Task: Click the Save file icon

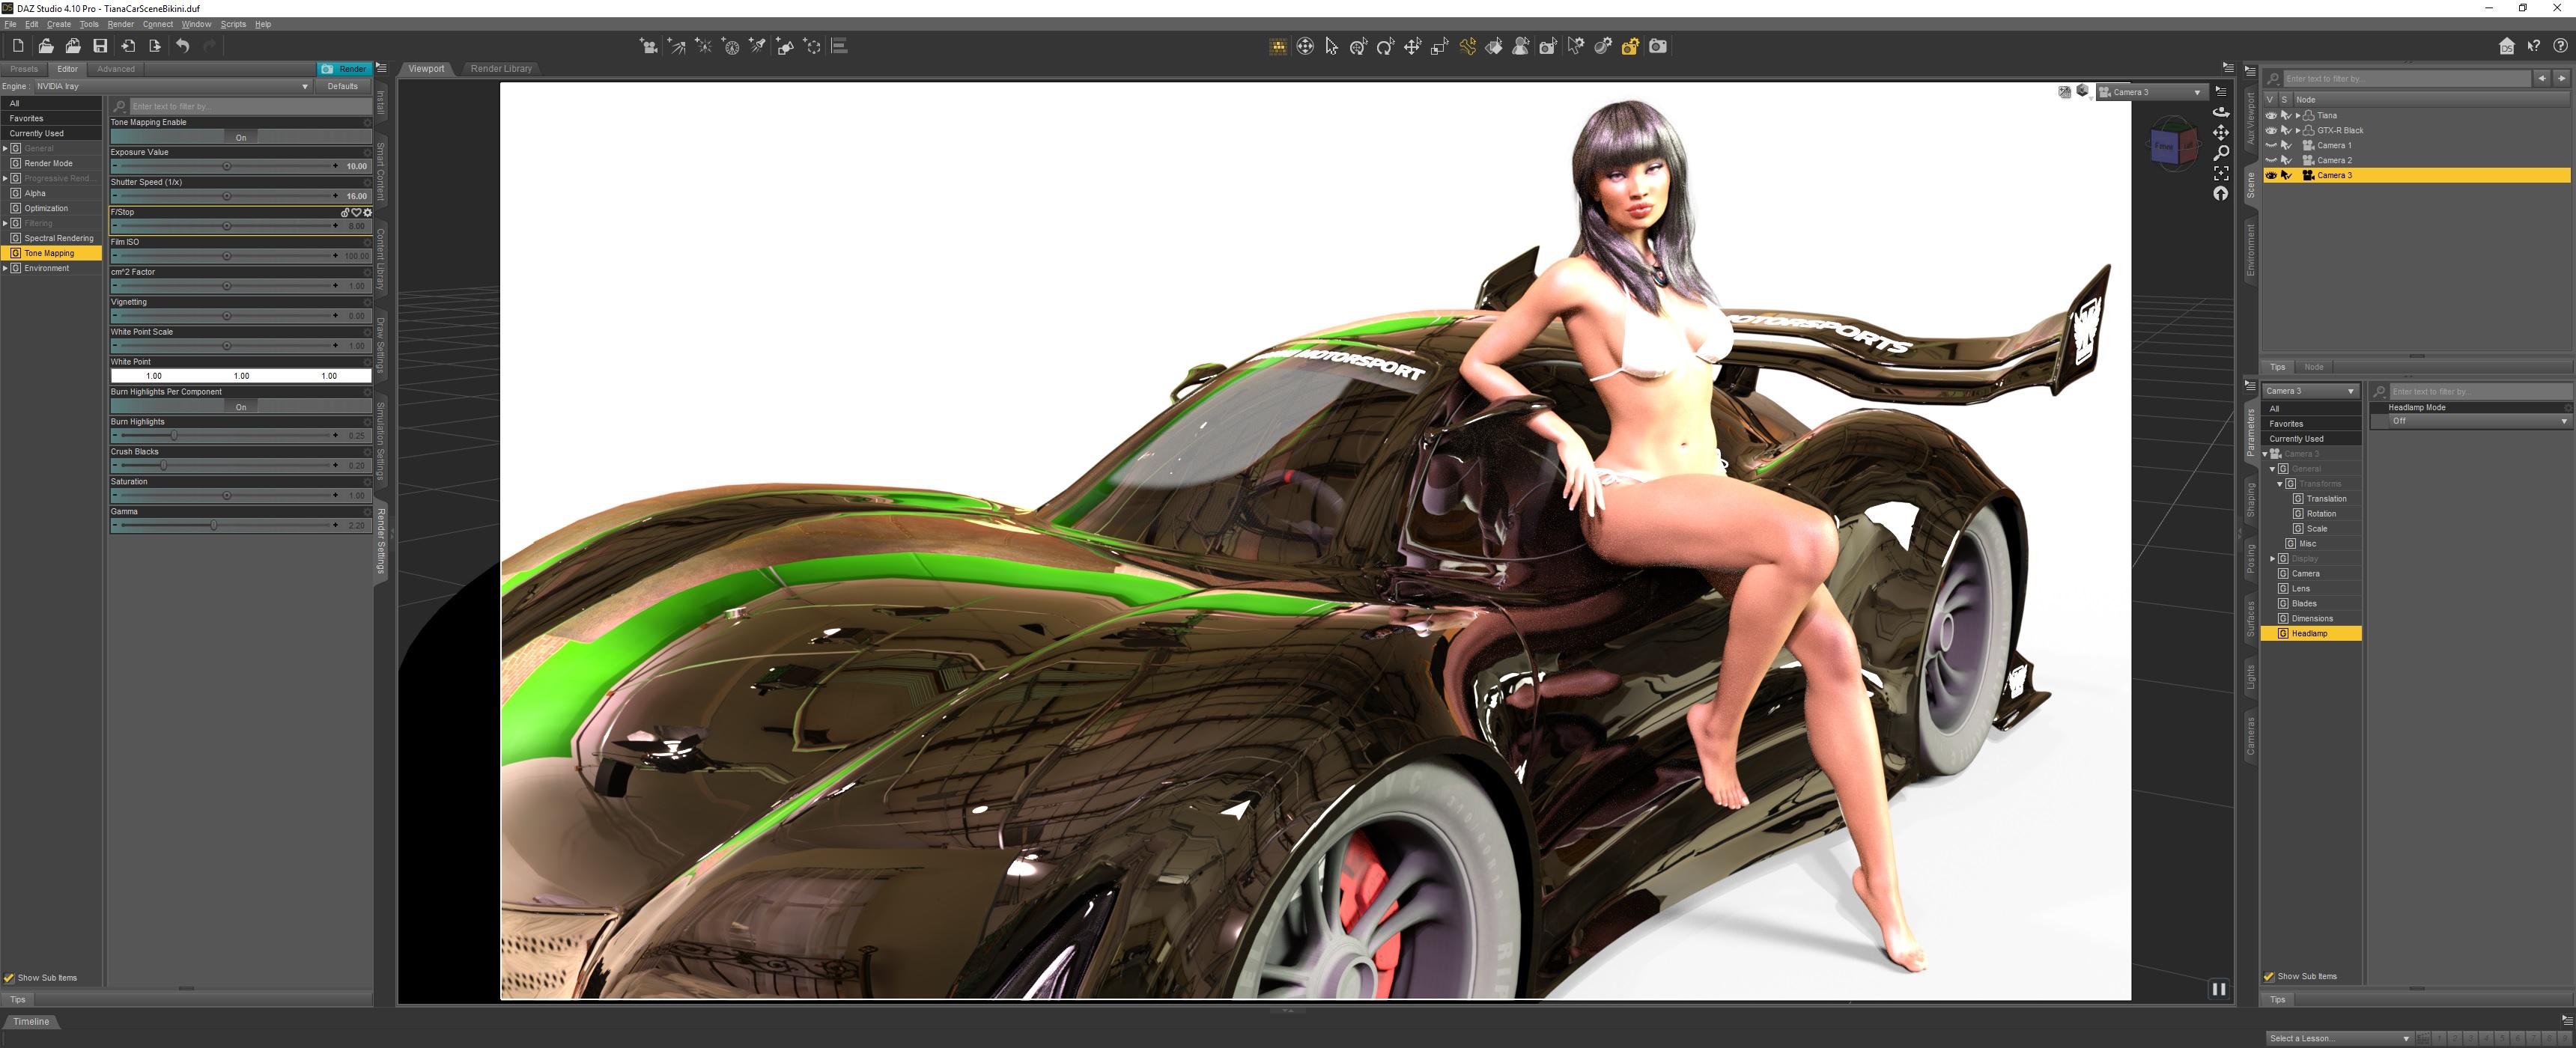Action: tap(100, 46)
